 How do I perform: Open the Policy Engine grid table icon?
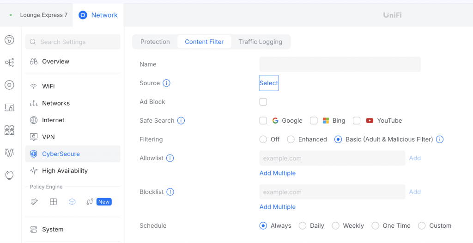click(54, 202)
